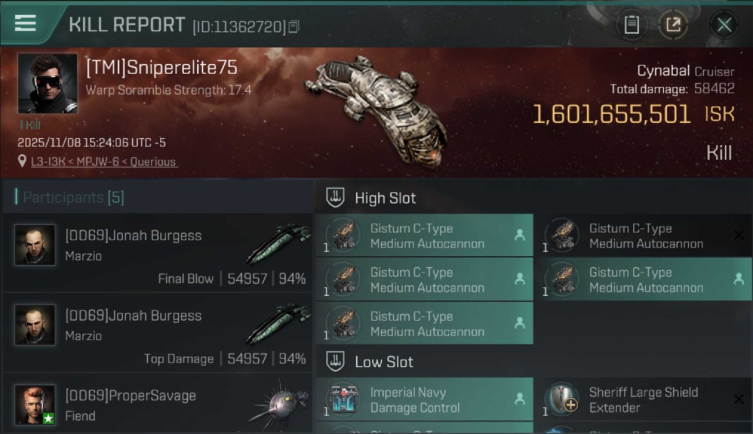This screenshot has height=434, width=753.
Task: Copy the kill report ID
Action: pyautogui.click(x=294, y=27)
